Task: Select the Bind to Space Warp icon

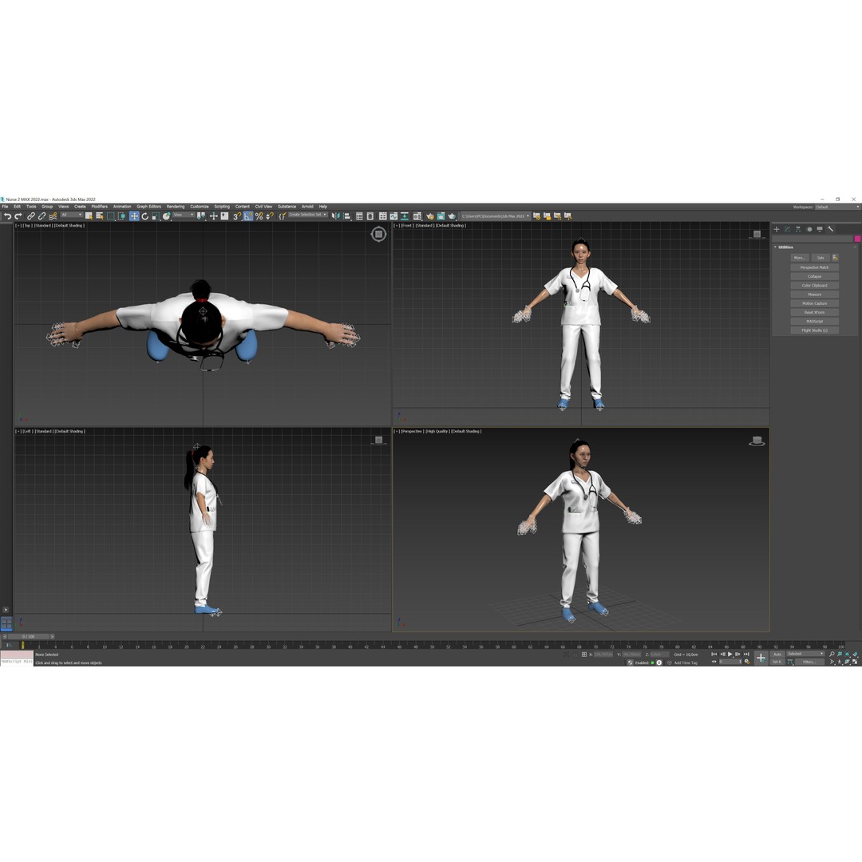Action: (x=53, y=216)
